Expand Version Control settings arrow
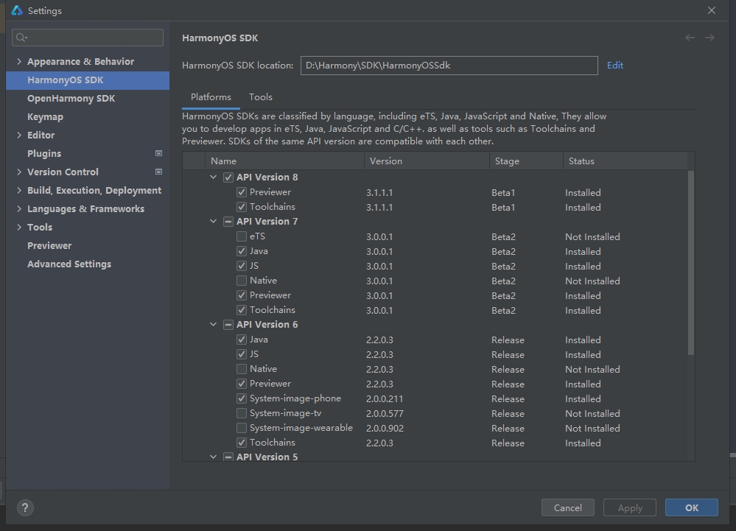The image size is (736, 531). (x=18, y=172)
